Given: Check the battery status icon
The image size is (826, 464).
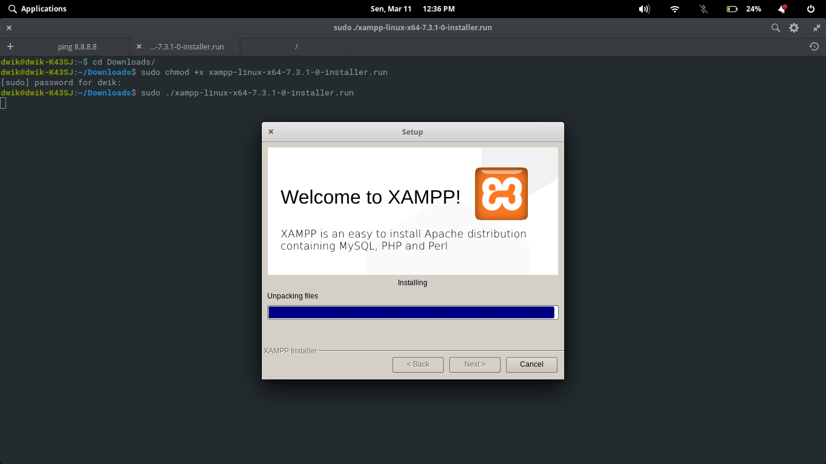Looking at the screenshot, I should 732,8.
